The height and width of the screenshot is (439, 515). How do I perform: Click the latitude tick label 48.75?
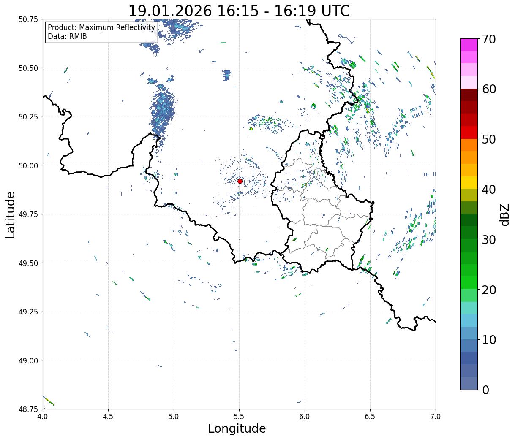pyautogui.click(x=28, y=409)
